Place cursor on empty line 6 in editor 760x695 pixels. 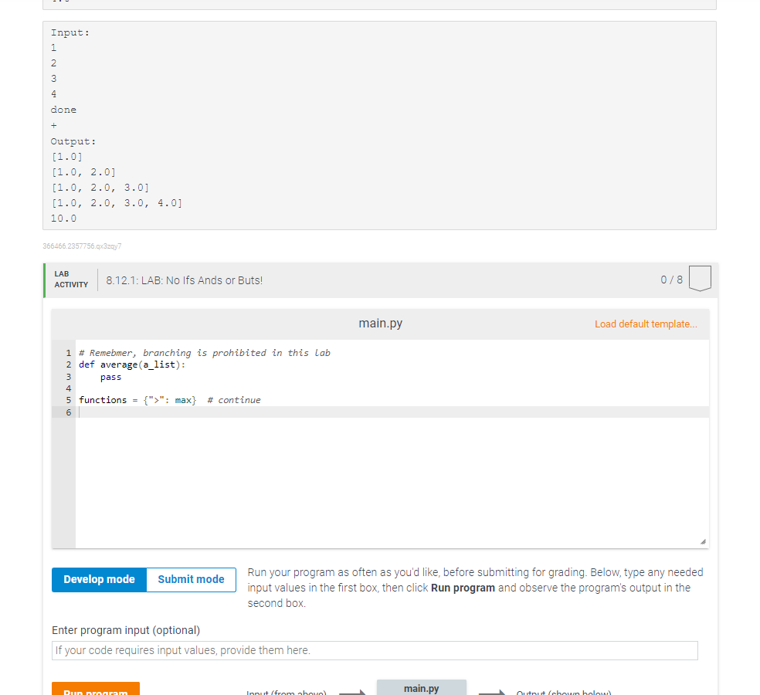pyautogui.click(x=392, y=412)
